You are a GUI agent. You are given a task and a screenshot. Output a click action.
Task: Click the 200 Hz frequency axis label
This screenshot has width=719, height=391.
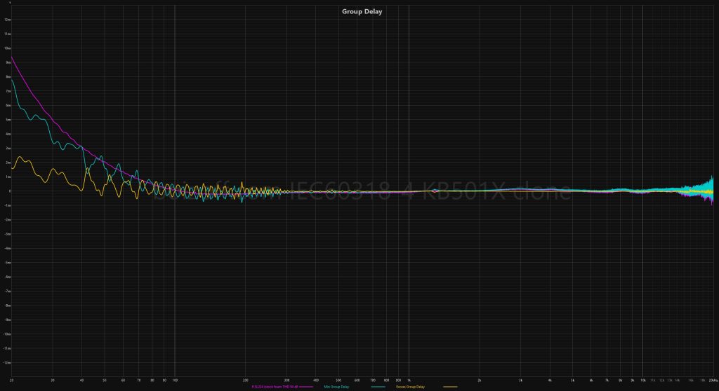pyautogui.click(x=245, y=379)
